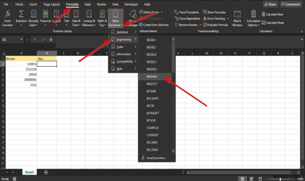Image resolution: width=305 pixels, height=181 pixels.
Task: Open Recently Used functions list
Action: pos(34,18)
